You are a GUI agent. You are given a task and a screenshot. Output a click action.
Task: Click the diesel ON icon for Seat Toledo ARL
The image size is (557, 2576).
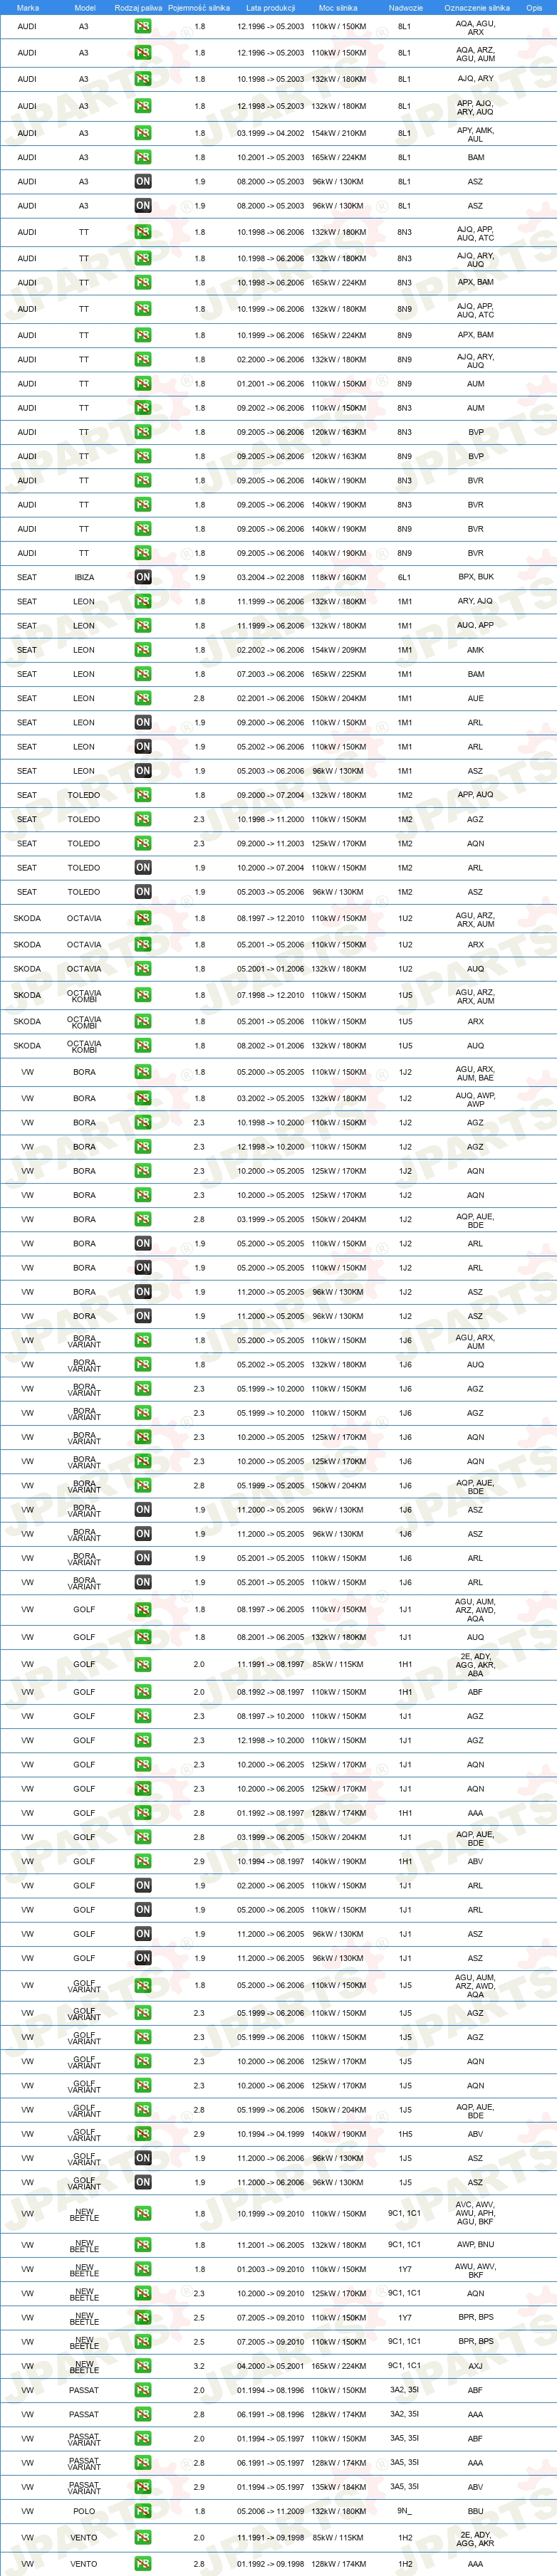tap(143, 868)
